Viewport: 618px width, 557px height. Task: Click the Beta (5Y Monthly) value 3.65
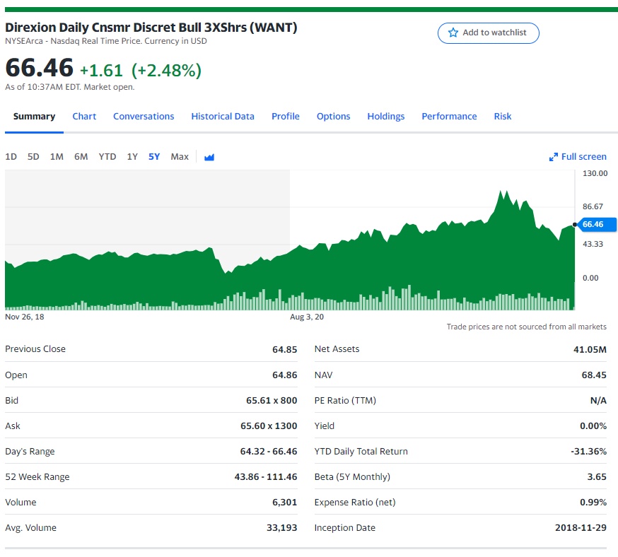[597, 477]
